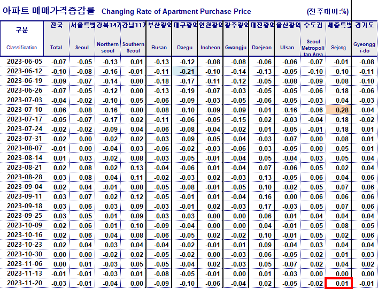Select Daegu value '-0.10' in 2023-11-20 row

(187, 284)
